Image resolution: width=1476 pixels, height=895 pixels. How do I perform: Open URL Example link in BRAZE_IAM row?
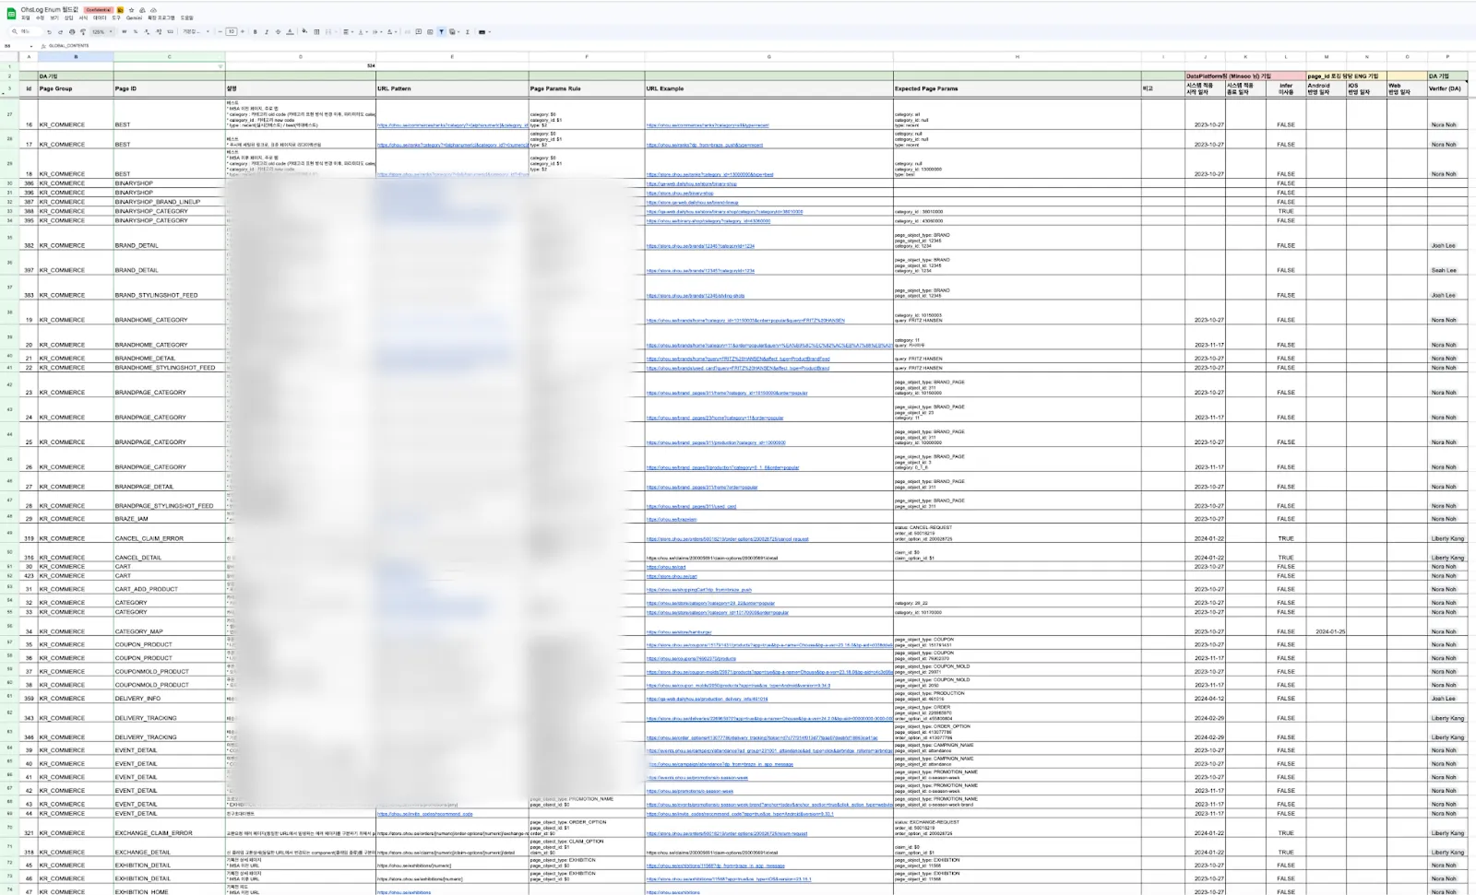672,519
